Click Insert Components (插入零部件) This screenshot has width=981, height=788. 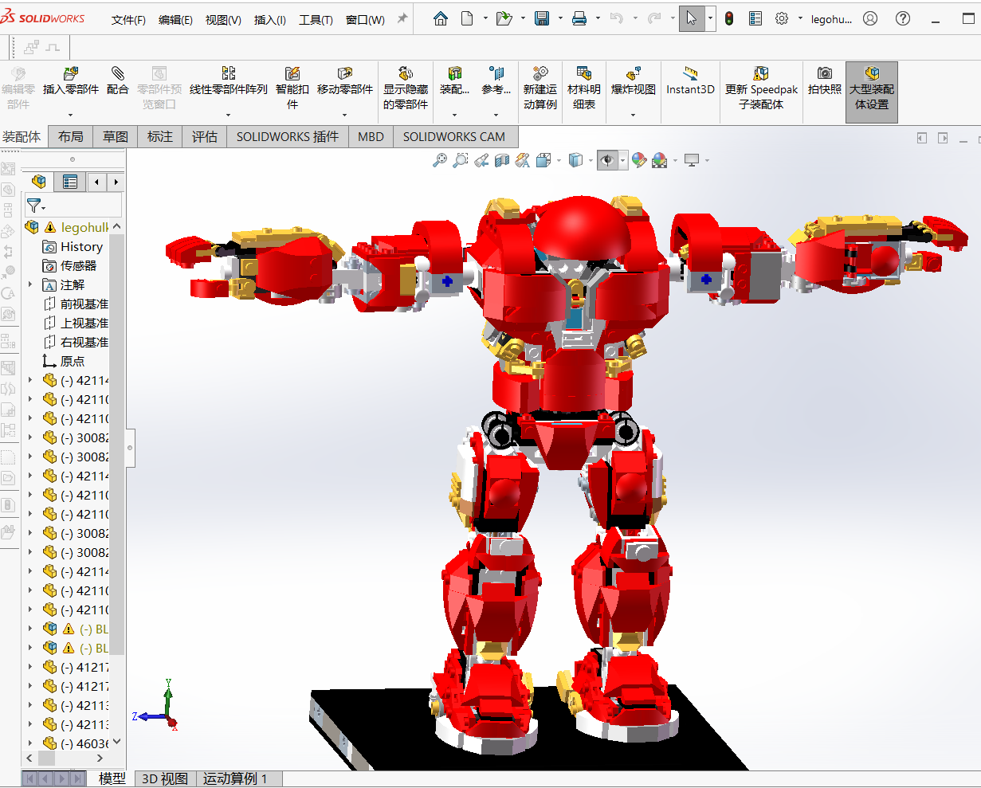[x=71, y=82]
